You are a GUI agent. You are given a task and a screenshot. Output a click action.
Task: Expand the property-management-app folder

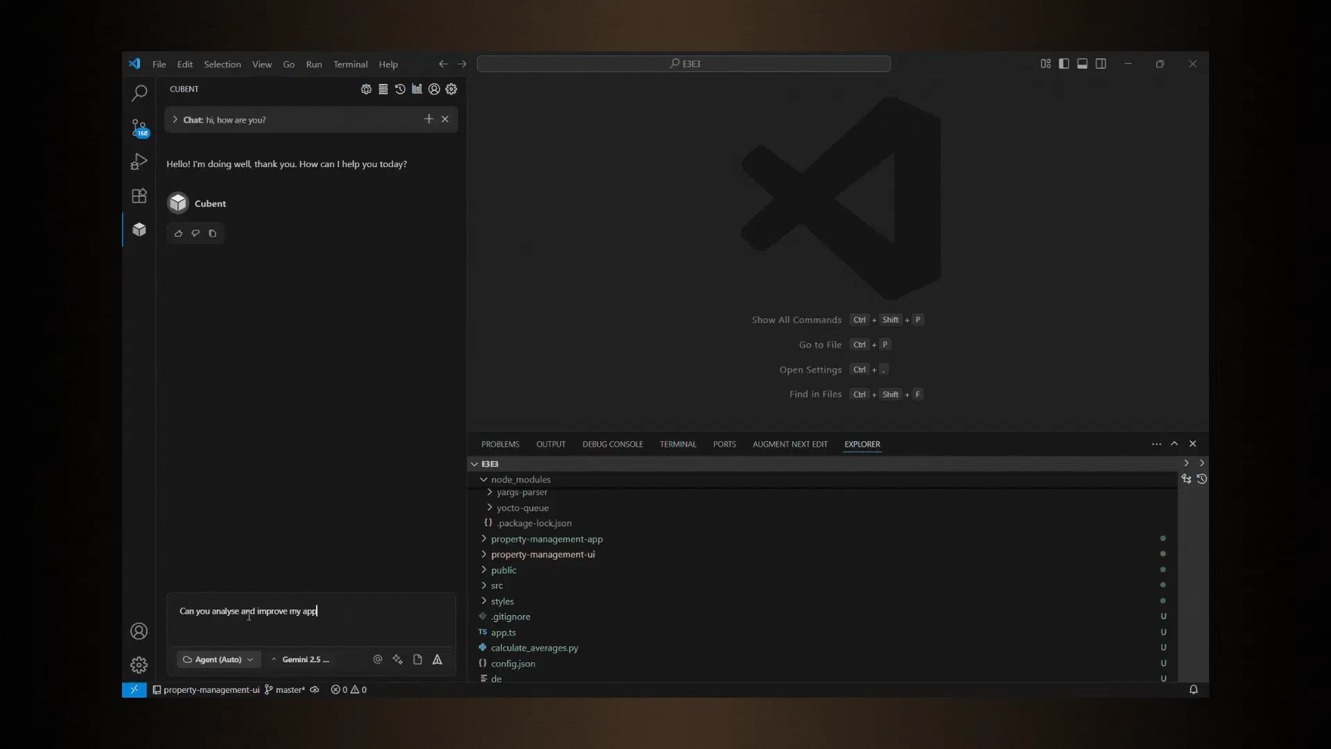click(x=483, y=539)
